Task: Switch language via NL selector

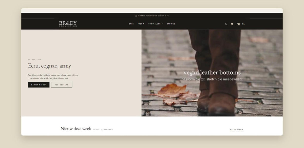Action: [x=243, y=24]
